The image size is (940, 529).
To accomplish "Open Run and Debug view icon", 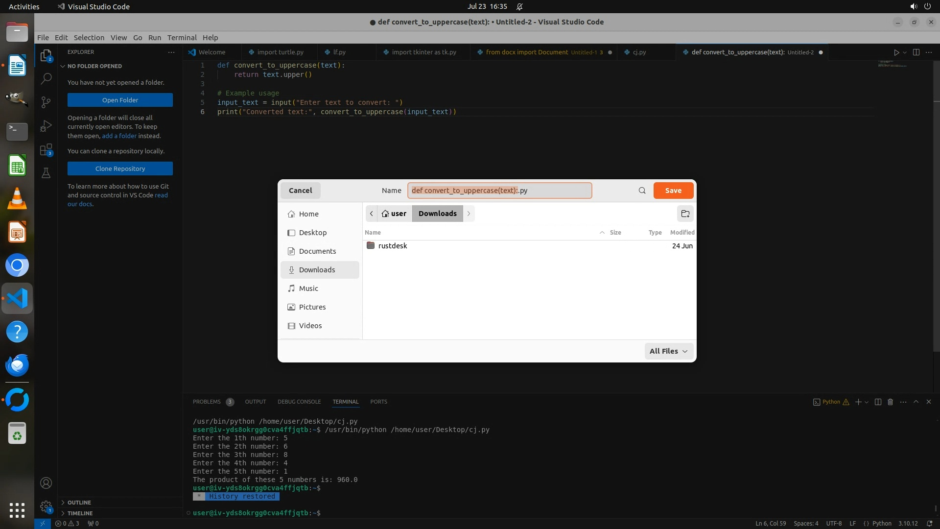I will click(x=46, y=126).
